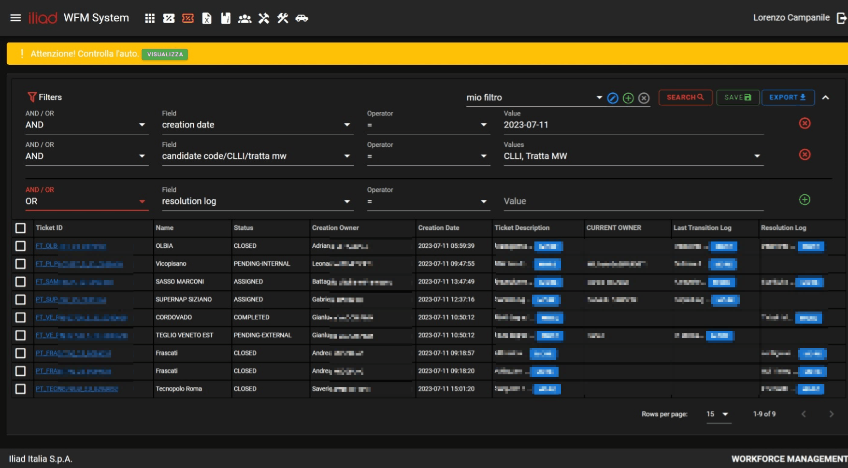Click the blue EXPORT button

788,97
